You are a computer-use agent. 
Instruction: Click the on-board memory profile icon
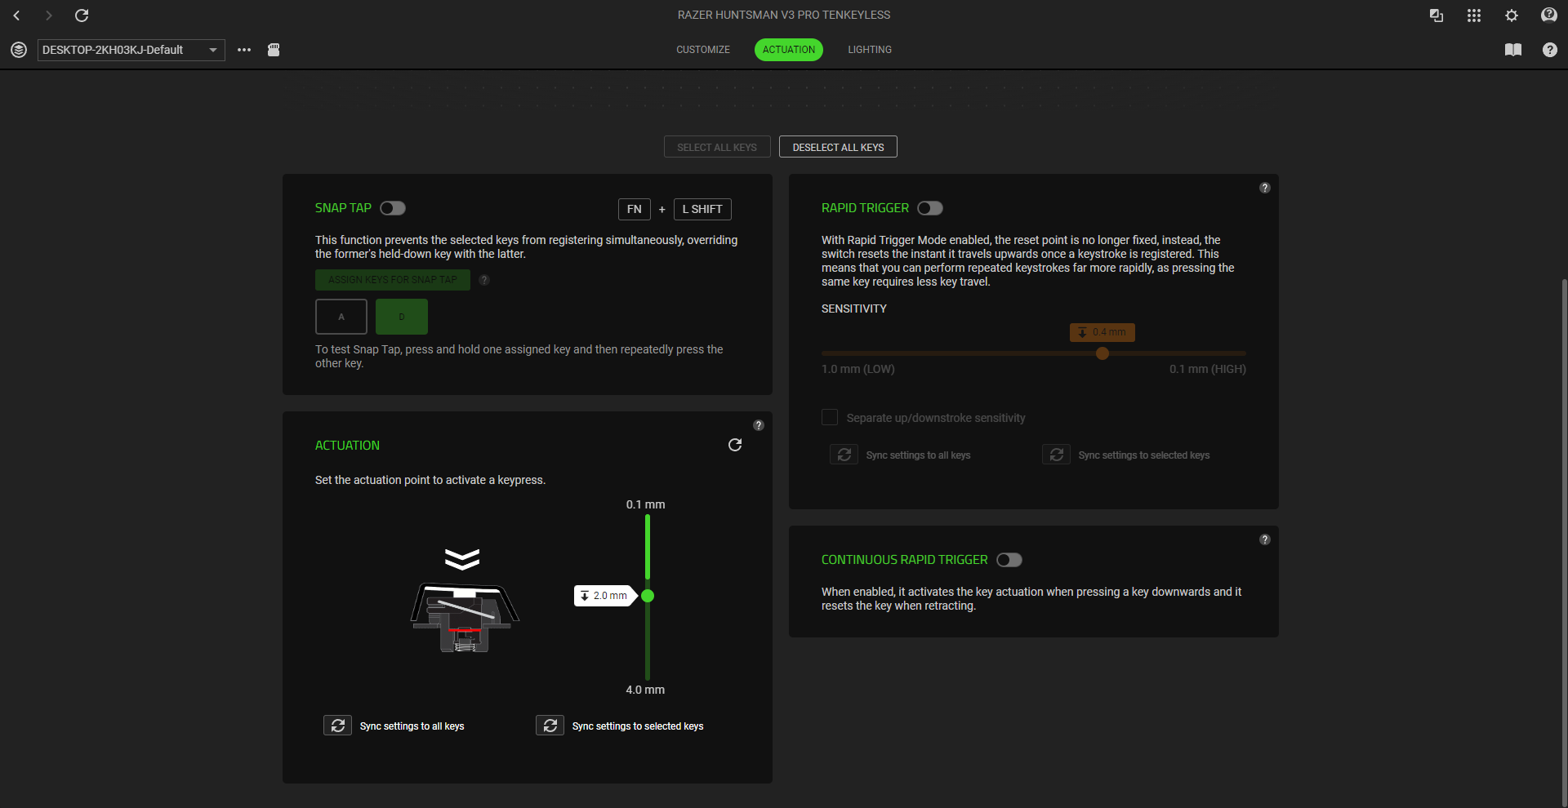coord(274,50)
